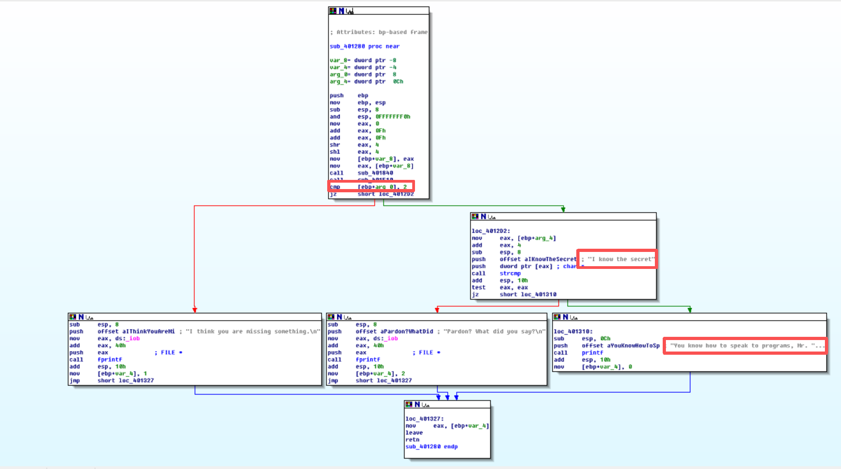Screen dimensions: 841x469
Task: Click the graph icon on the loc_401327 node
Action: pyautogui.click(x=426, y=404)
